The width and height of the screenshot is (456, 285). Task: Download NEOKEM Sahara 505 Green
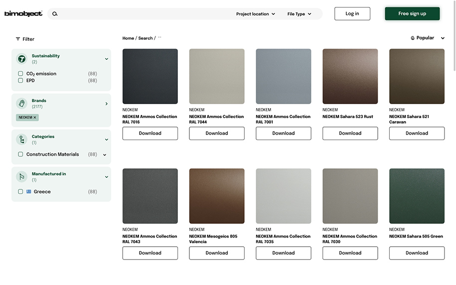click(417, 253)
